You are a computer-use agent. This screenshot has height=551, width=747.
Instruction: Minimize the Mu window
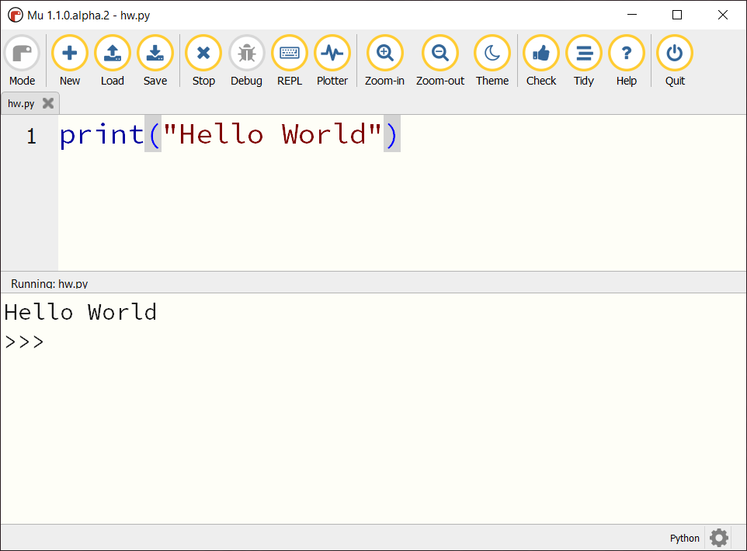(632, 15)
